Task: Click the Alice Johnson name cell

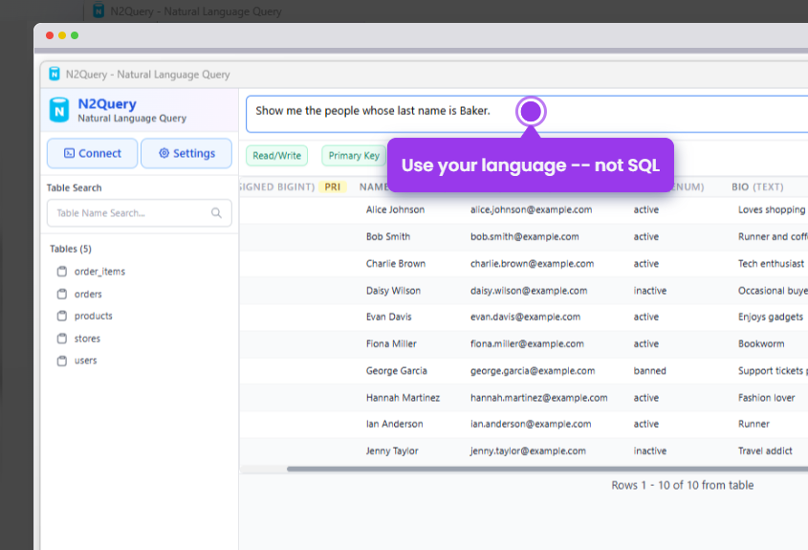Action: (395, 209)
